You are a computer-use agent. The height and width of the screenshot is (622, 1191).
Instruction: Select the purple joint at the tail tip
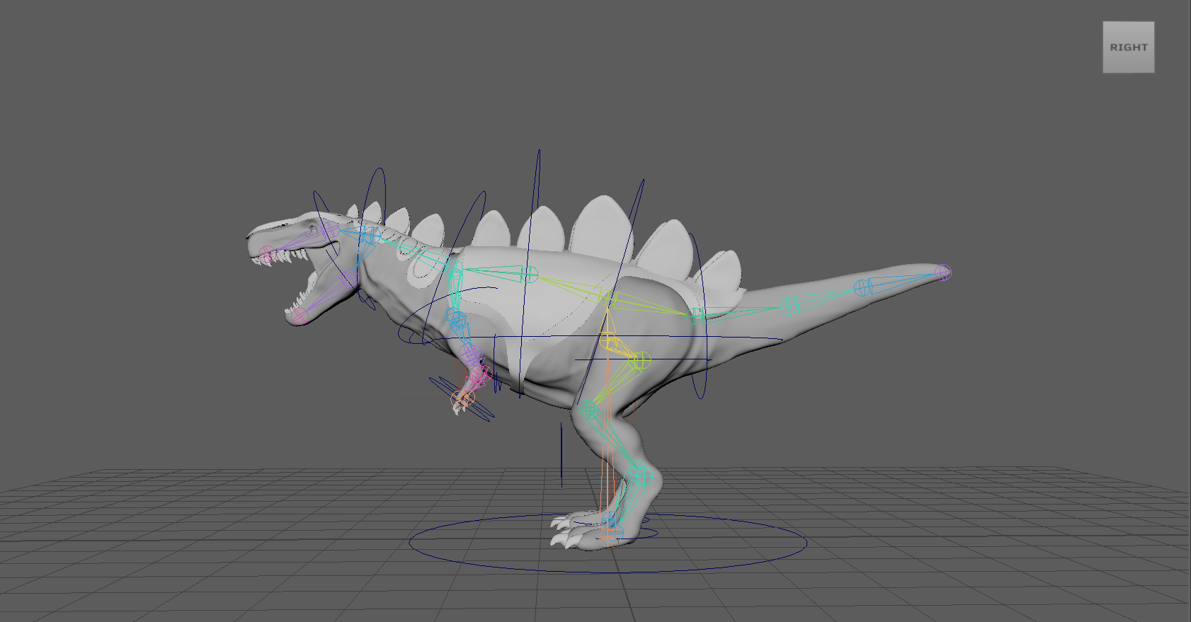coord(942,272)
